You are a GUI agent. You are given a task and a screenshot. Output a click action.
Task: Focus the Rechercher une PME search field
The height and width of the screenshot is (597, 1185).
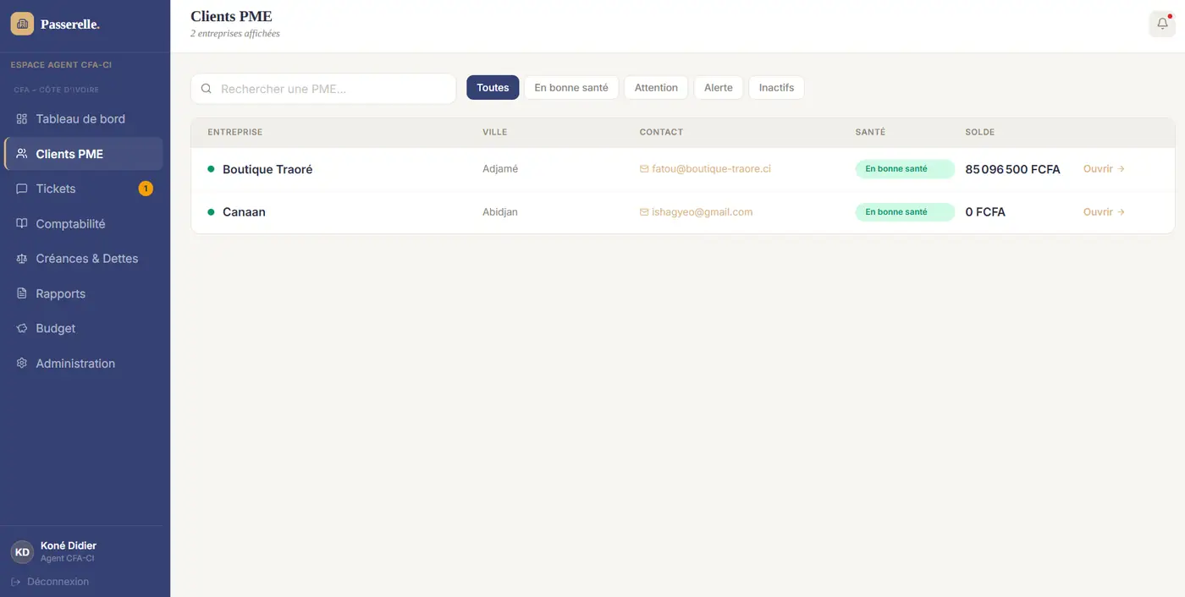point(323,89)
